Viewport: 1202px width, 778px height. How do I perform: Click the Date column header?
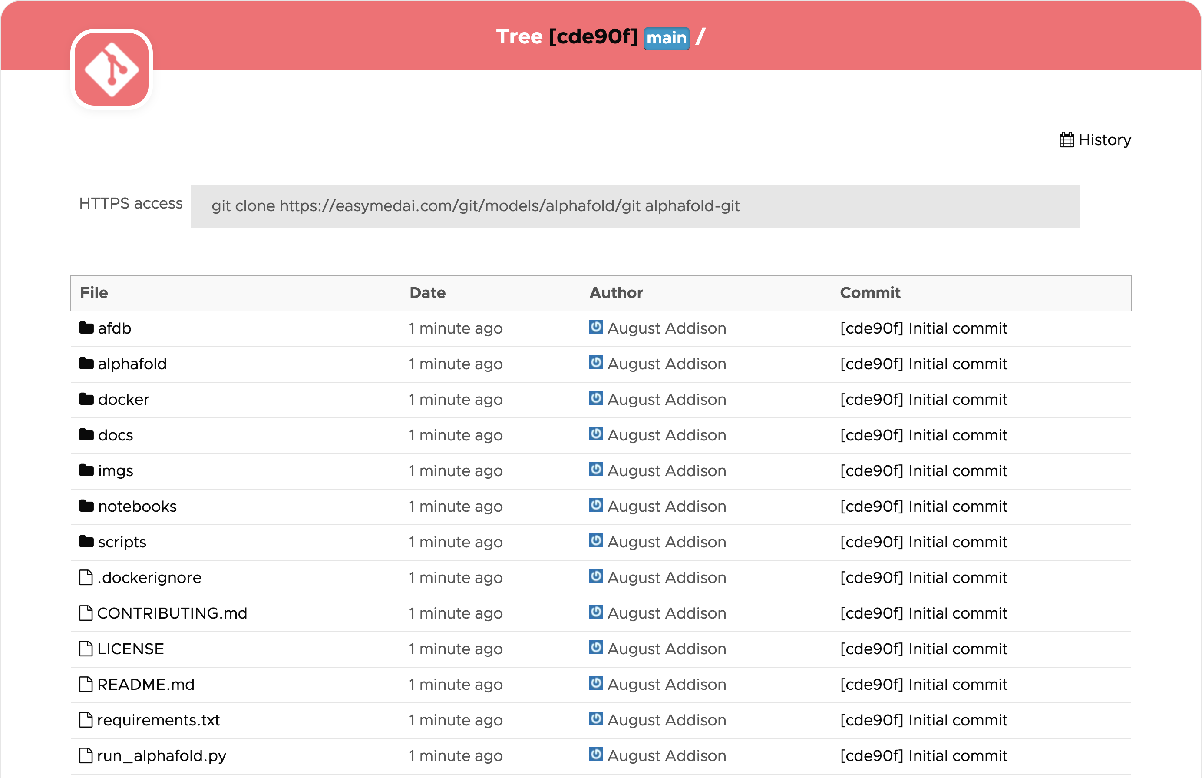click(428, 292)
